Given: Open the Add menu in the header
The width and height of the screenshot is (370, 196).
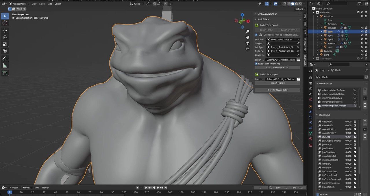Looking at the screenshot, I should pyautogui.click(x=50, y=4).
